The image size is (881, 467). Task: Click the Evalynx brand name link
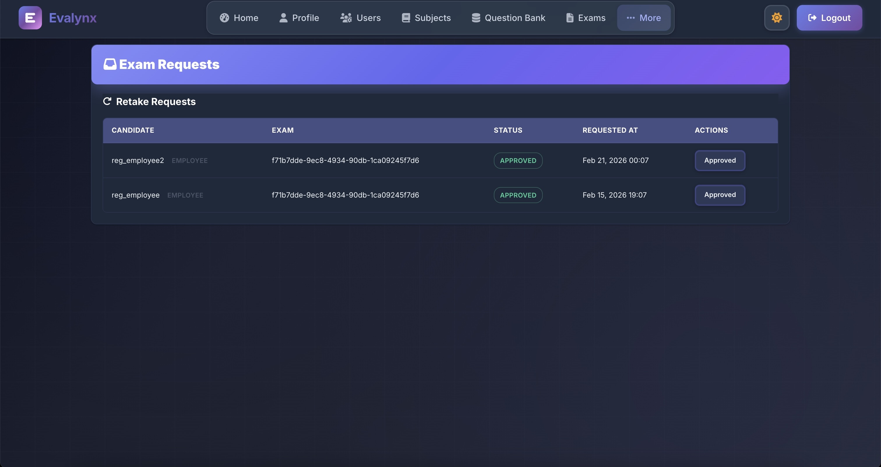[73, 18]
